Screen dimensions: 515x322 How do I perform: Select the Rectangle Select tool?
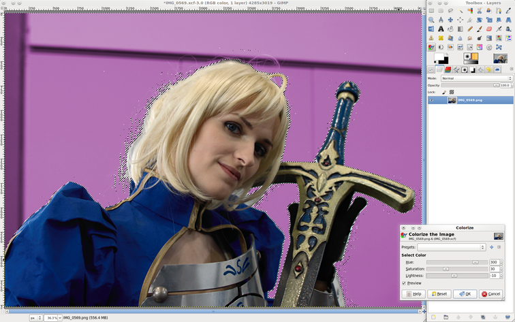[x=431, y=10]
